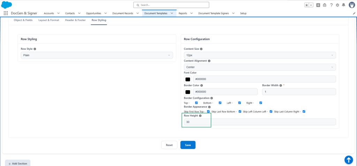Expand the Document Templates tab chevron
Viewport: 357px width, 166px height.
tap(172, 14)
